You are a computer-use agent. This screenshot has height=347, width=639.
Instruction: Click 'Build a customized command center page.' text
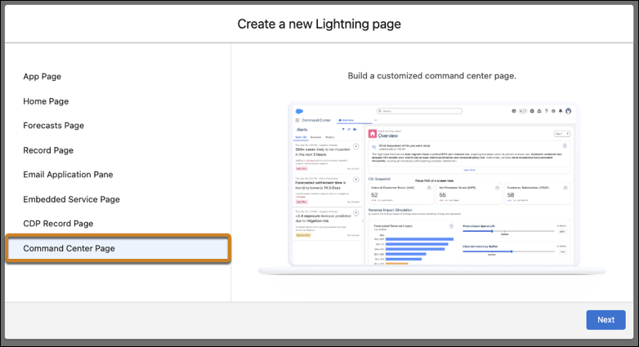[x=431, y=76]
